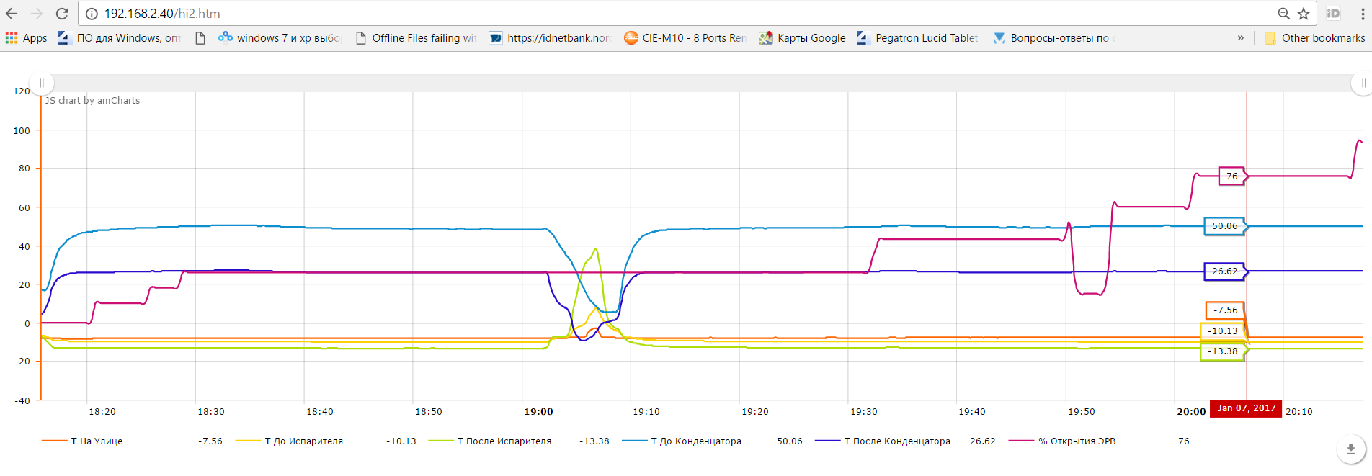Open the 'Offline Files failing' bookmark
Screen dimensions: 1372x476
click(416, 38)
